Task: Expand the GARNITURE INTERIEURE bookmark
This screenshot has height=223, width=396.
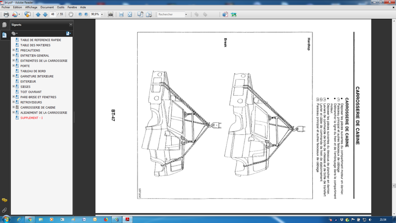Action: point(14,76)
